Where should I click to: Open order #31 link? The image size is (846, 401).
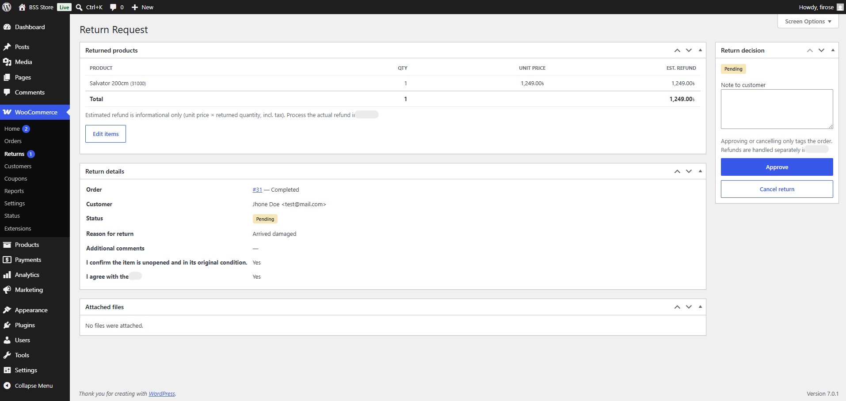coord(257,190)
